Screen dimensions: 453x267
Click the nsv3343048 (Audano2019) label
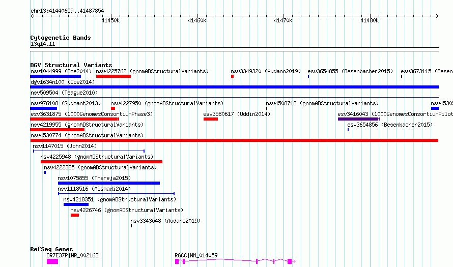click(x=165, y=221)
